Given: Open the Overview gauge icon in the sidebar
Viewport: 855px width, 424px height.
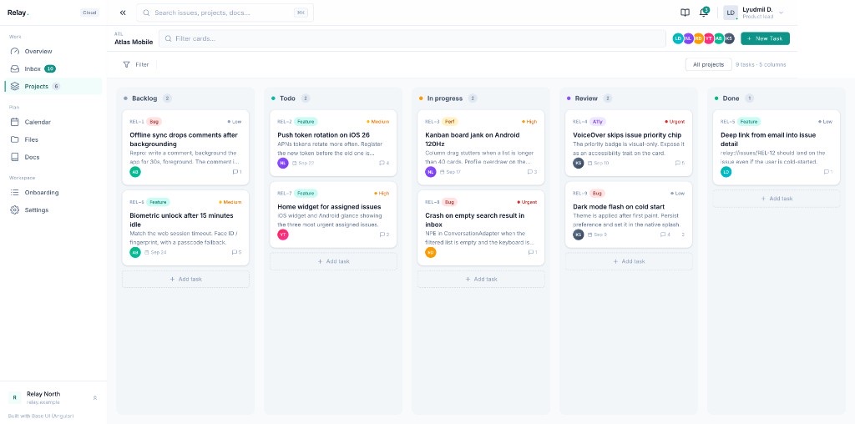Looking at the screenshot, I should (15, 51).
